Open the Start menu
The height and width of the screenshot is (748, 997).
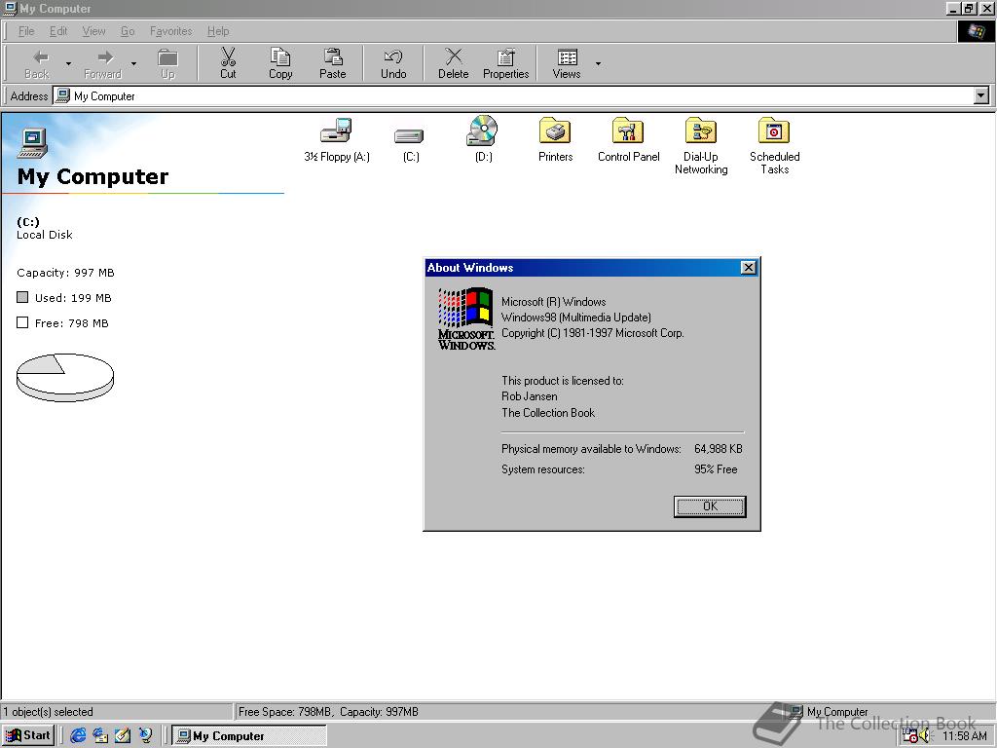pos(28,735)
